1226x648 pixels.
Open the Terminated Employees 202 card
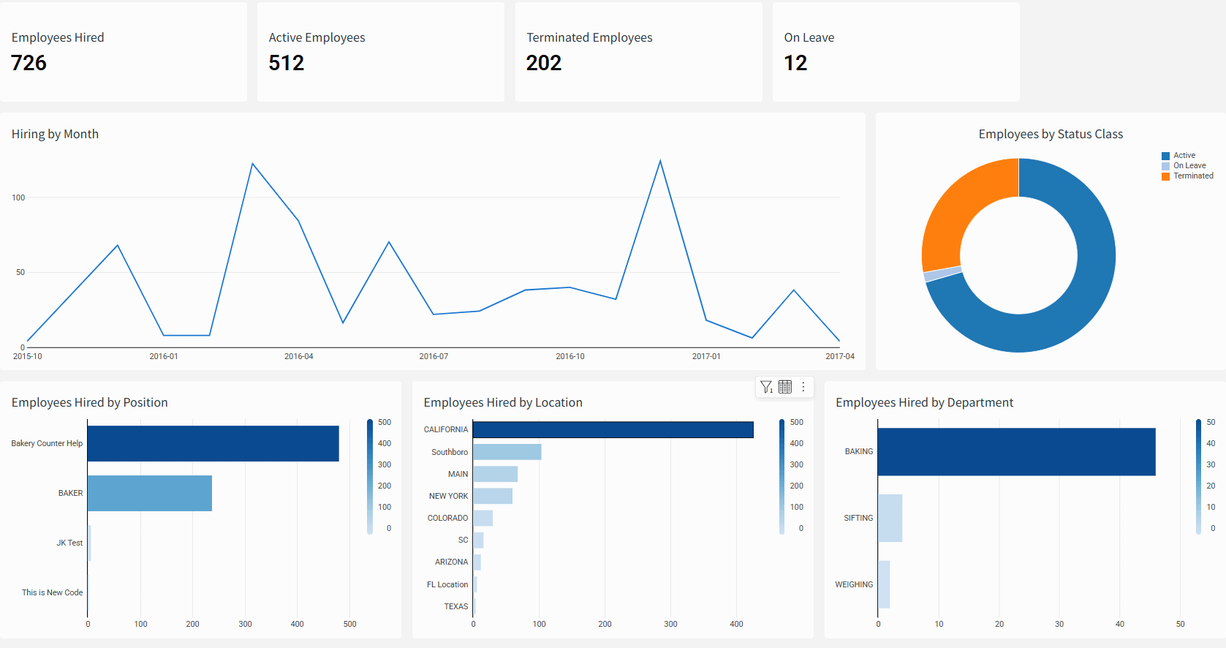tap(638, 51)
